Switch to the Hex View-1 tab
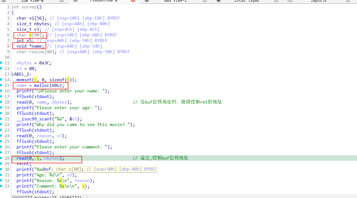Screen dimensions: 357x198 point(175,1)
